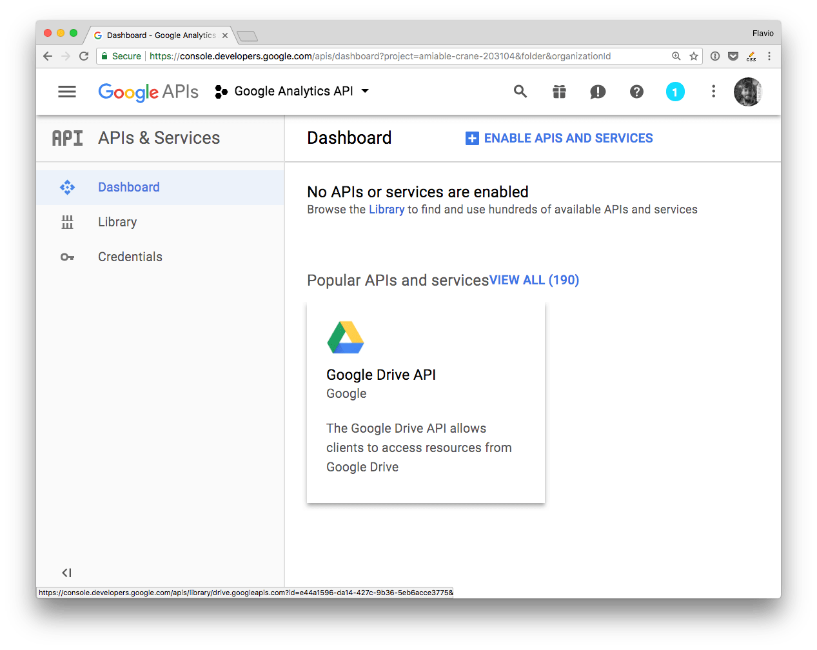
Task: Collapse the left sidebar with the chevron
Action: pos(66,572)
